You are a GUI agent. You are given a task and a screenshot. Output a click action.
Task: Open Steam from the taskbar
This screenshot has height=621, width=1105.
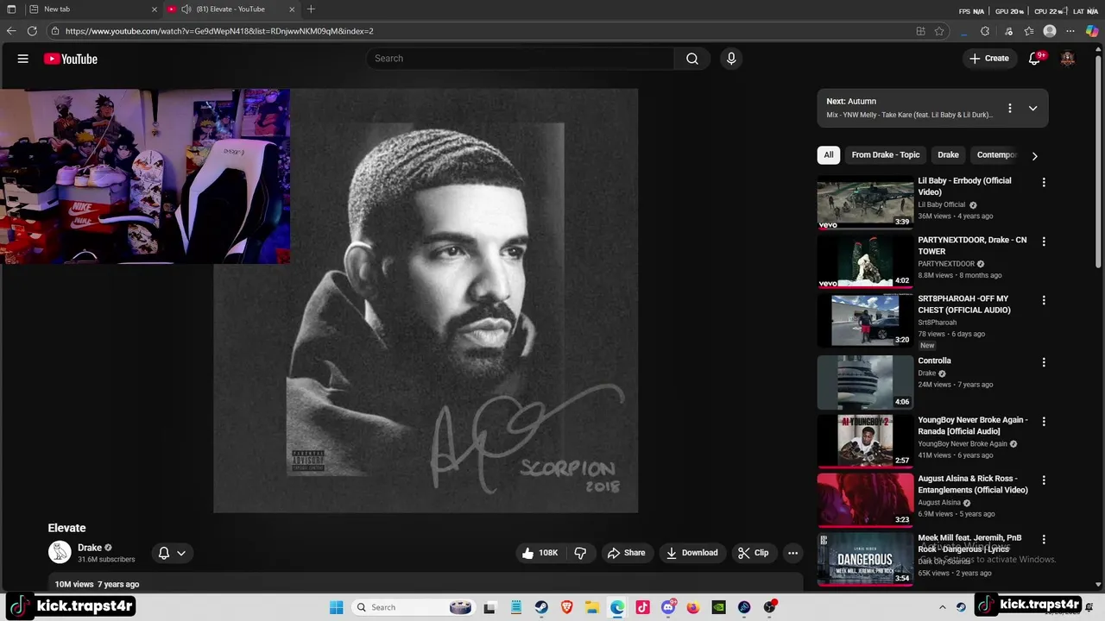click(541, 607)
